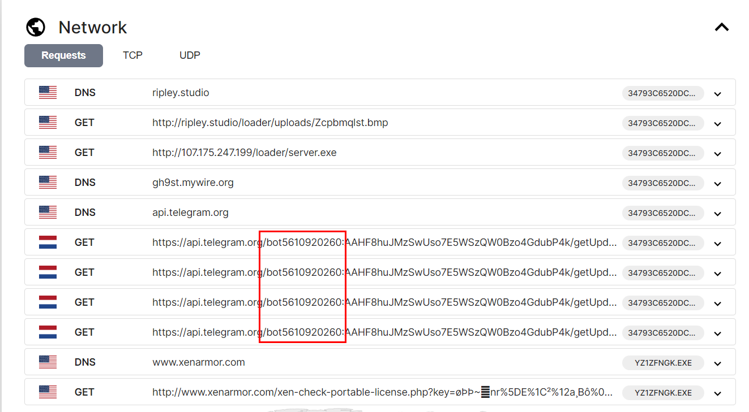The height and width of the screenshot is (412, 749).
Task: Expand the api.telegram.org DNS row
Action: point(718,214)
